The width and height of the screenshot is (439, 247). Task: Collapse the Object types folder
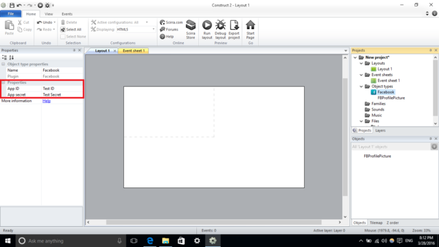(x=361, y=87)
